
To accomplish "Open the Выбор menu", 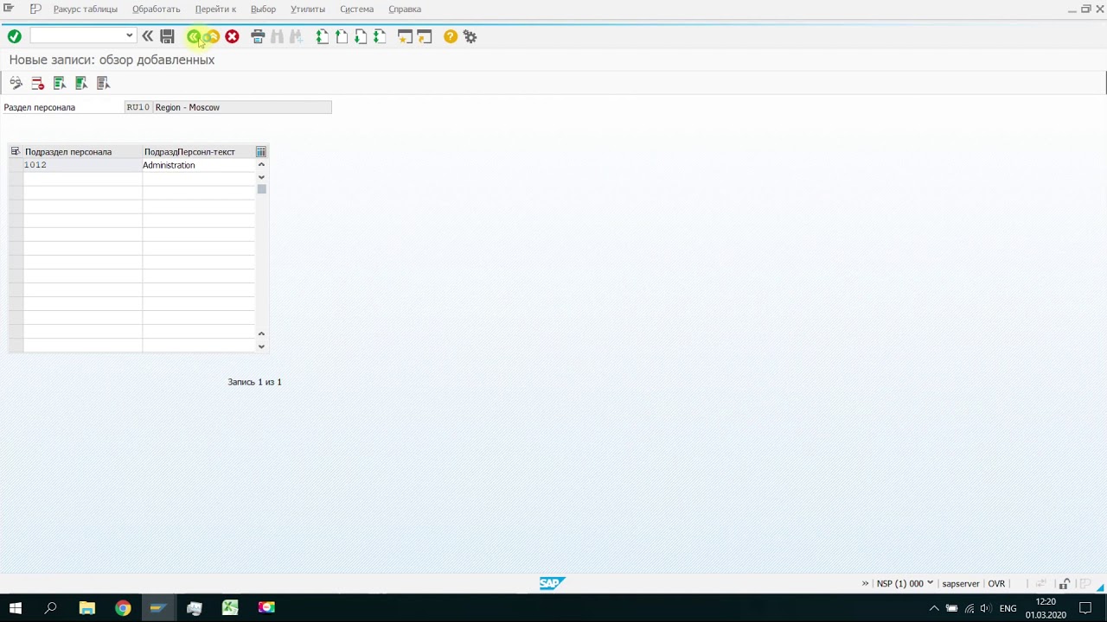I will (263, 9).
